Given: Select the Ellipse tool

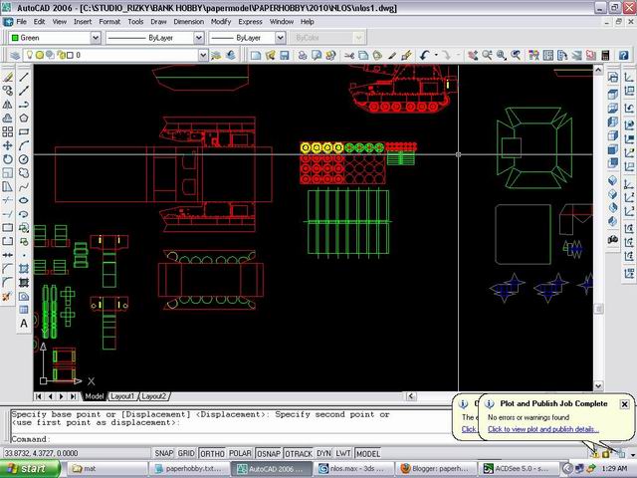Looking at the screenshot, I should click(x=24, y=200).
